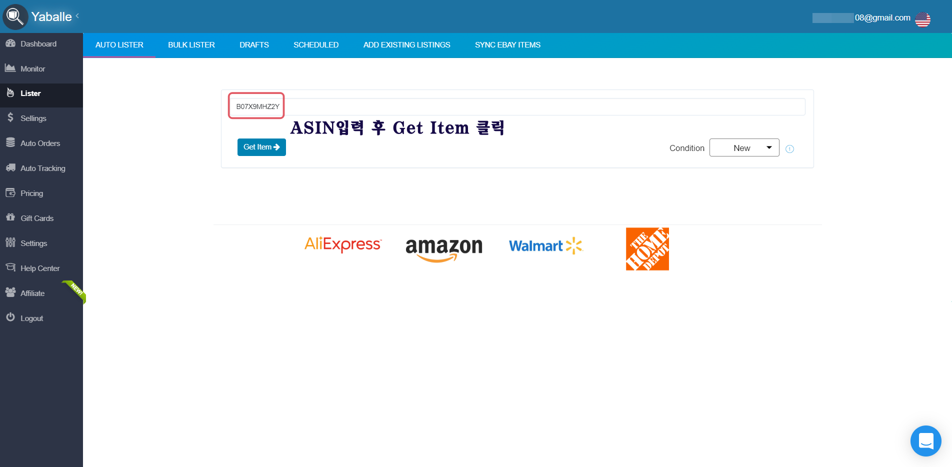Click the Logout power icon
This screenshot has height=467, width=952.
pyautogui.click(x=10, y=317)
